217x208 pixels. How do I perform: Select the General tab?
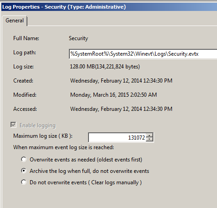pos(15,21)
